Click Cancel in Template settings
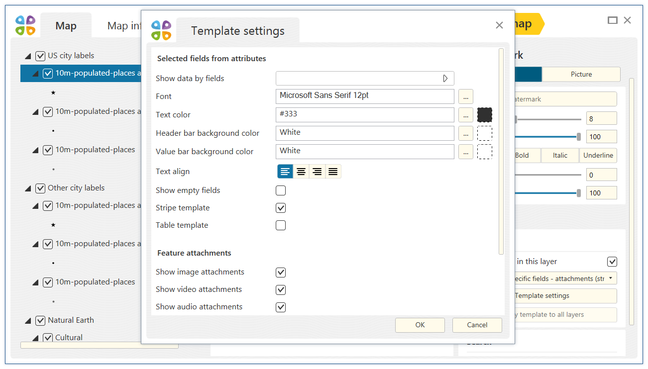Image resolution: width=648 pixels, height=369 pixels. point(477,325)
